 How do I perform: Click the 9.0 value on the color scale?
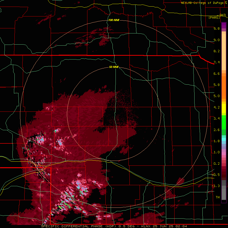[x=217, y=40]
